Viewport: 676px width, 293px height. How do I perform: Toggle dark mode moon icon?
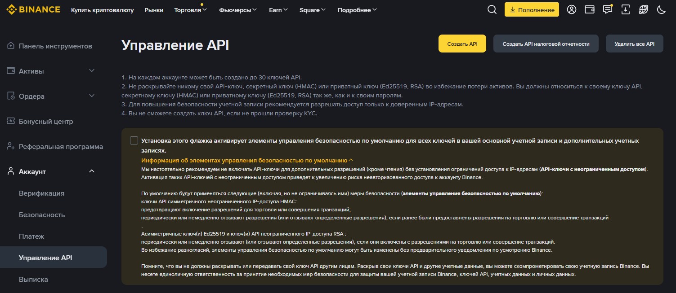661,9
